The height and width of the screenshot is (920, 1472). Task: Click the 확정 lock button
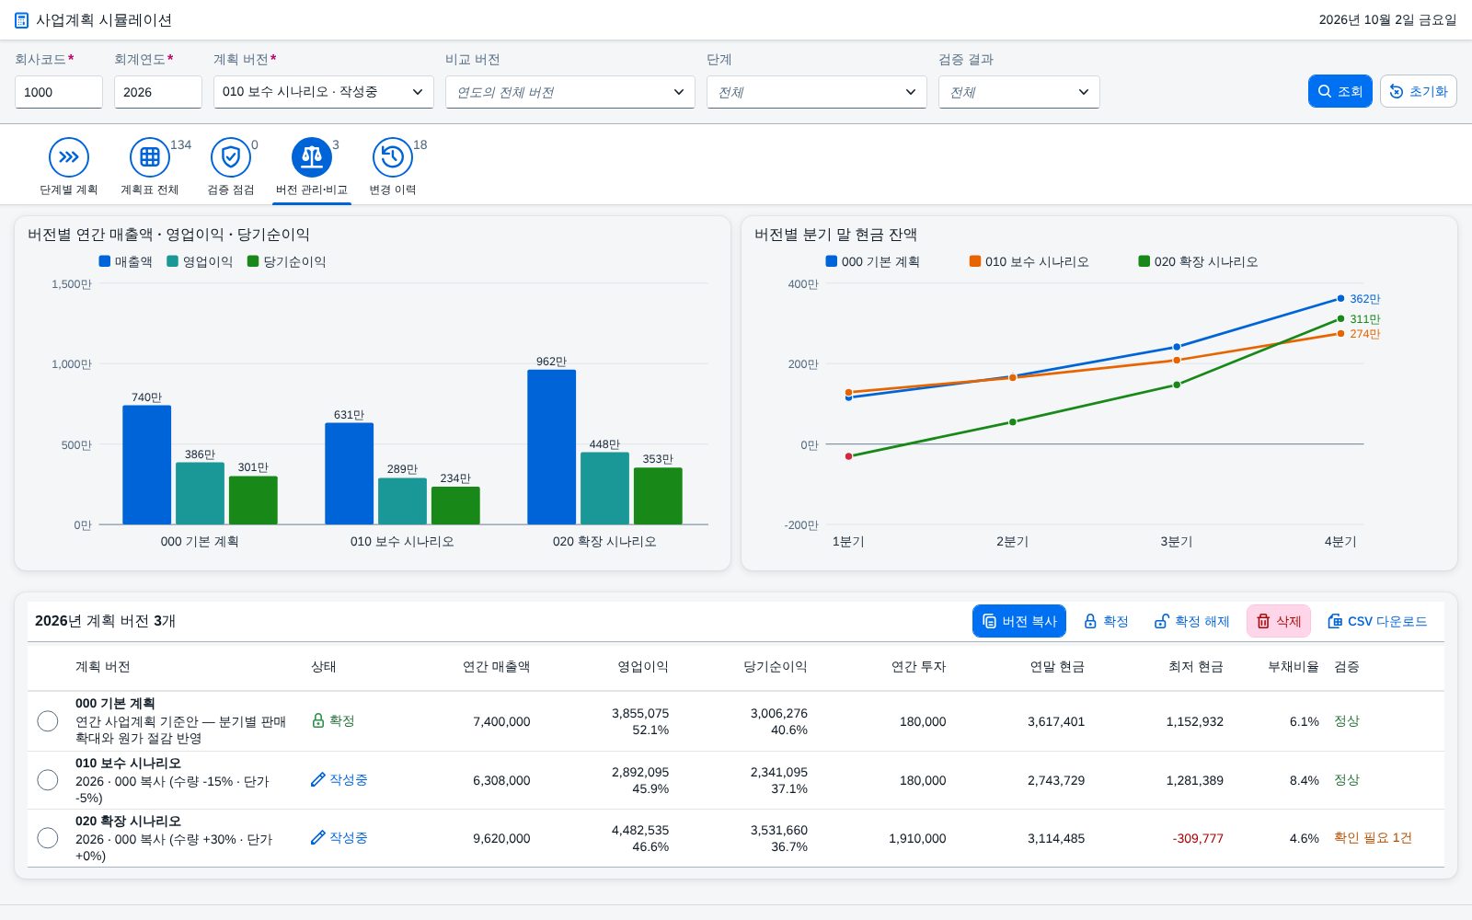point(1106,621)
